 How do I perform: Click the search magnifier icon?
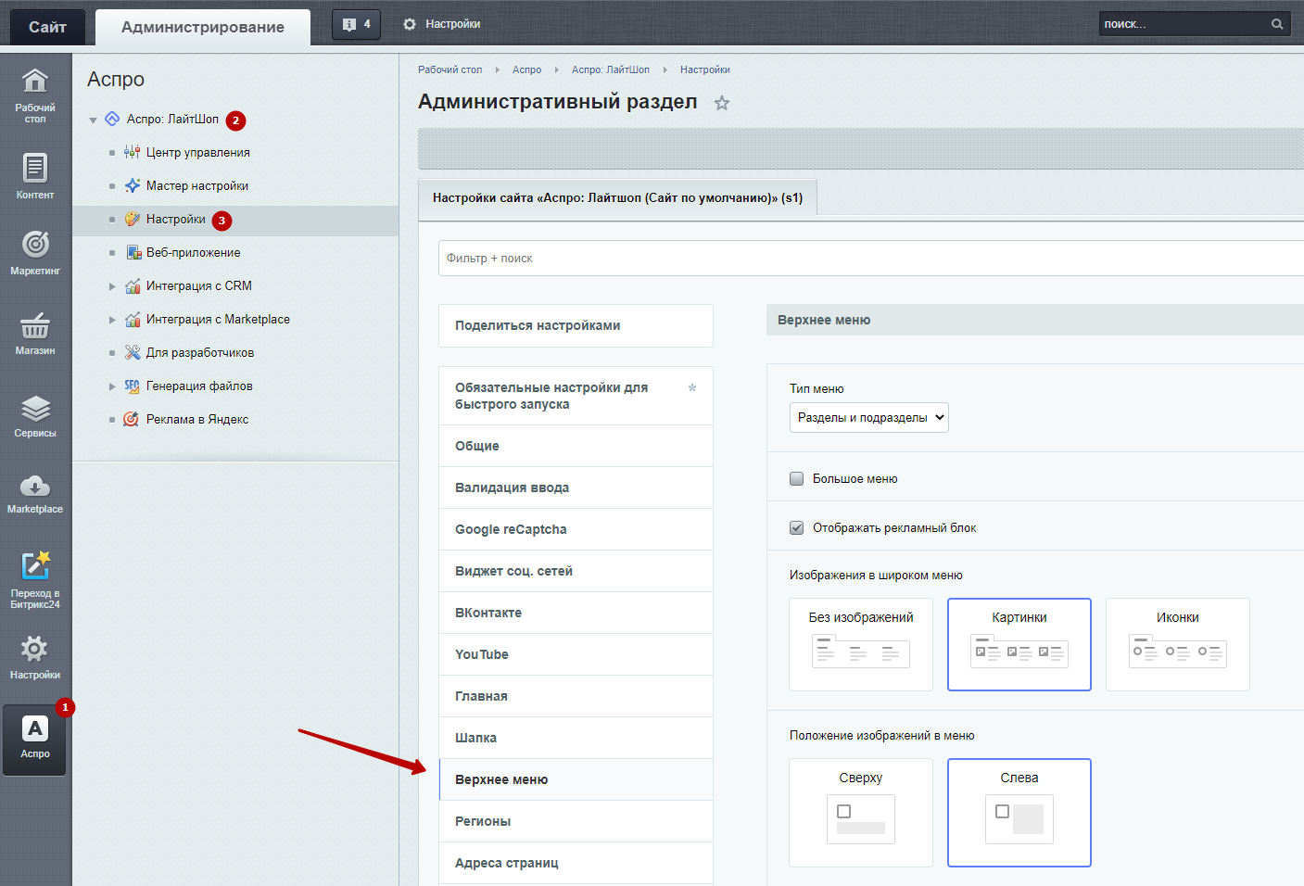coord(1276,24)
